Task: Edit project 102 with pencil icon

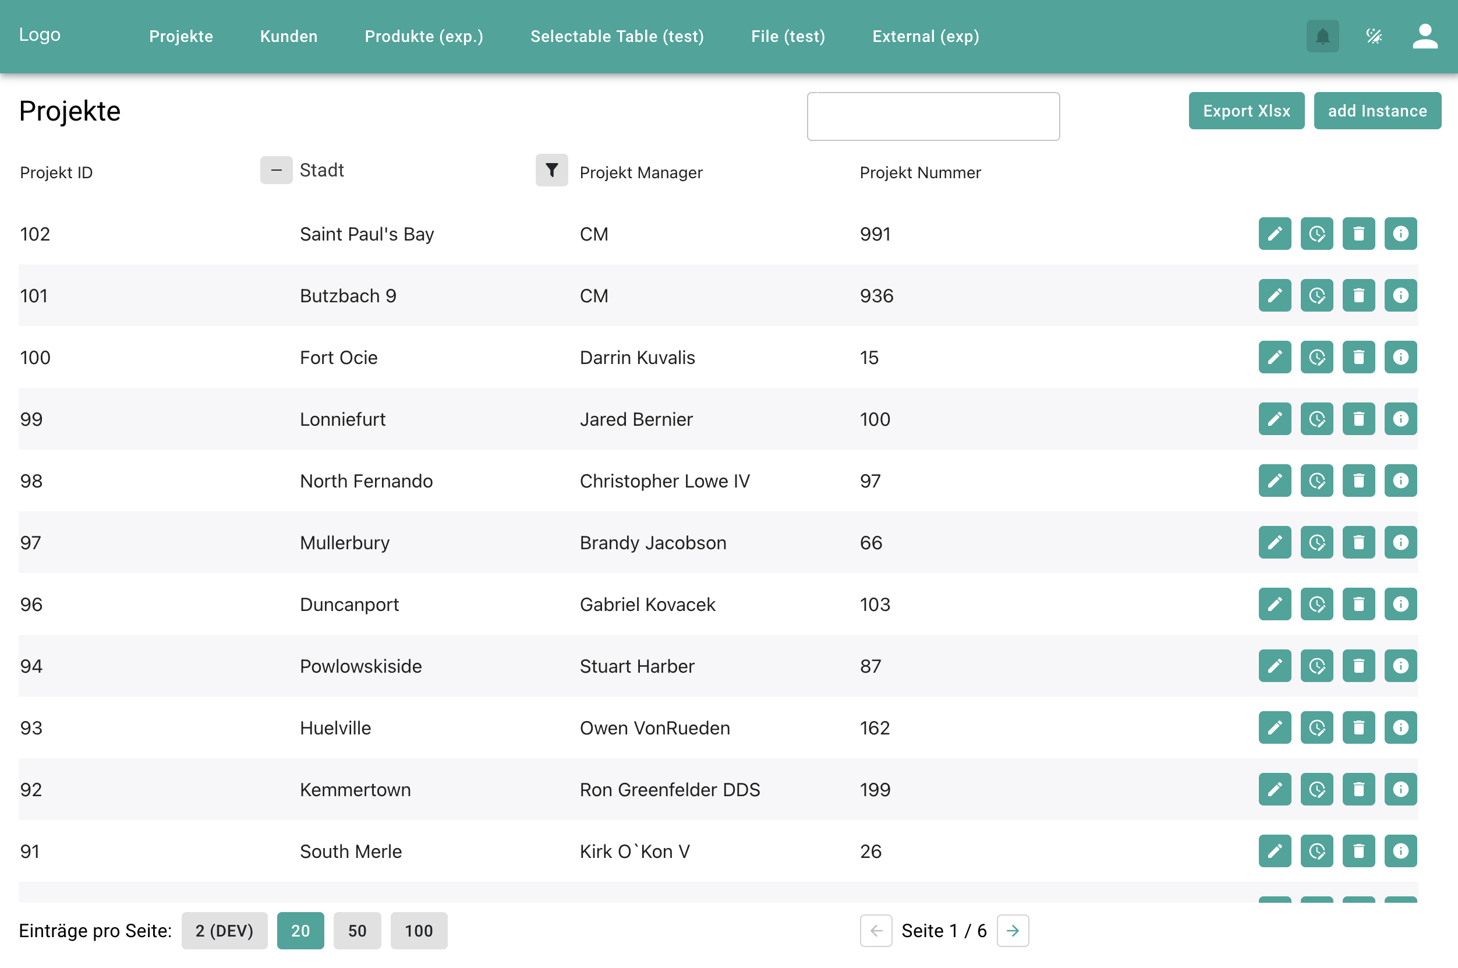Action: pyautogui.click(x=1274, y=234)
